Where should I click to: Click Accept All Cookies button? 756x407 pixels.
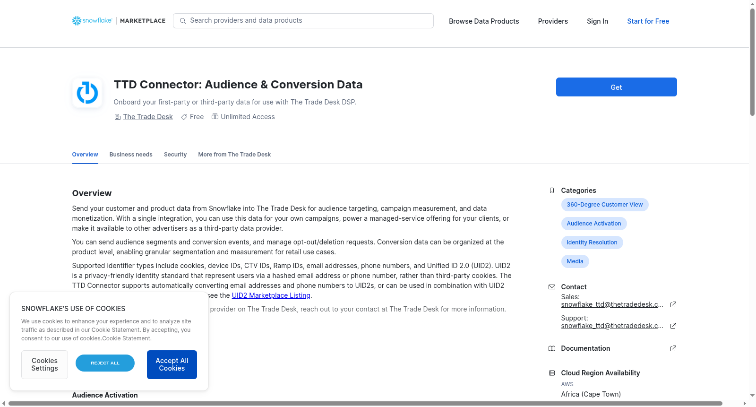tap(172, 364)
